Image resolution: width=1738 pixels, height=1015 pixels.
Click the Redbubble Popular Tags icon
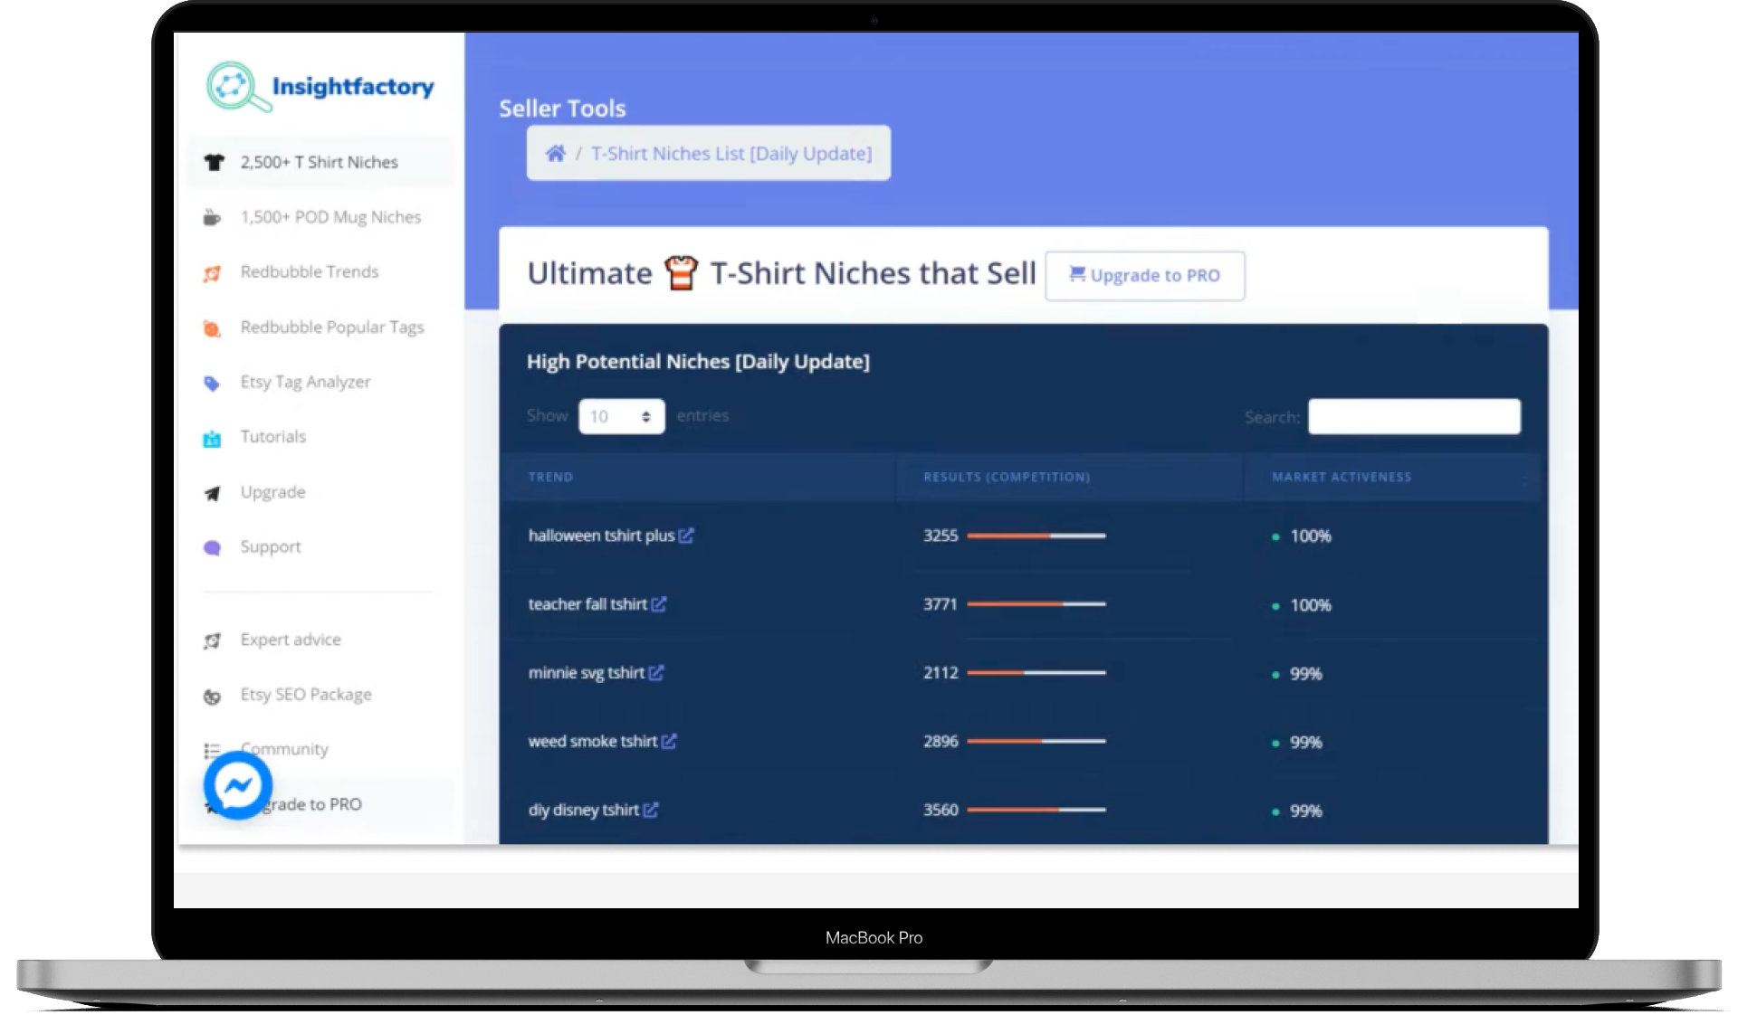click(x=212, y=328)
